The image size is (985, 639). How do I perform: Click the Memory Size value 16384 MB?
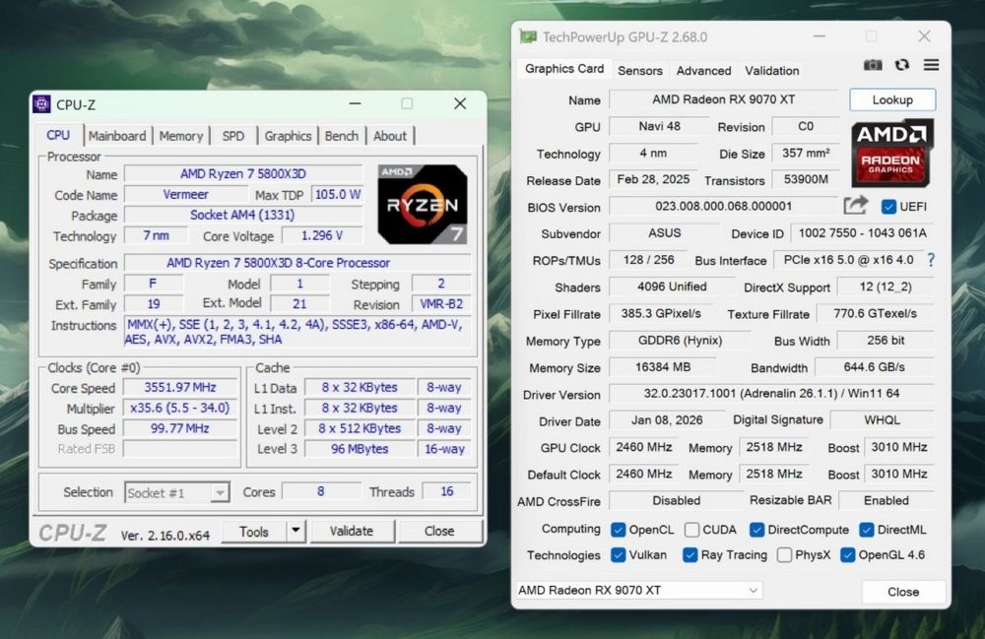click(663, 367)
